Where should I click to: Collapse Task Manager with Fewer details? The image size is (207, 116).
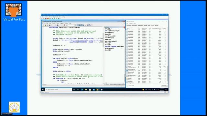pyautogui.click(x=131, y=86)
